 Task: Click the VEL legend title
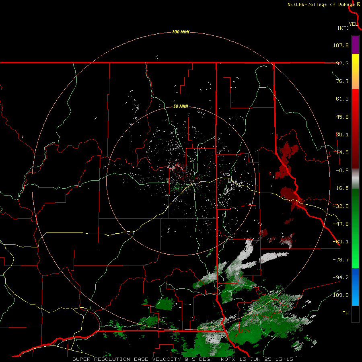354,24
